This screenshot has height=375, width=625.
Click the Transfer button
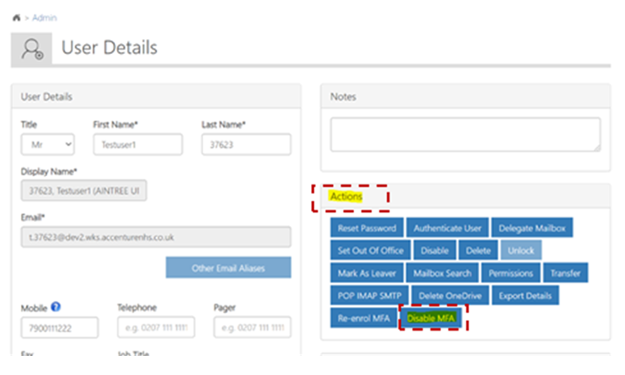566,273
